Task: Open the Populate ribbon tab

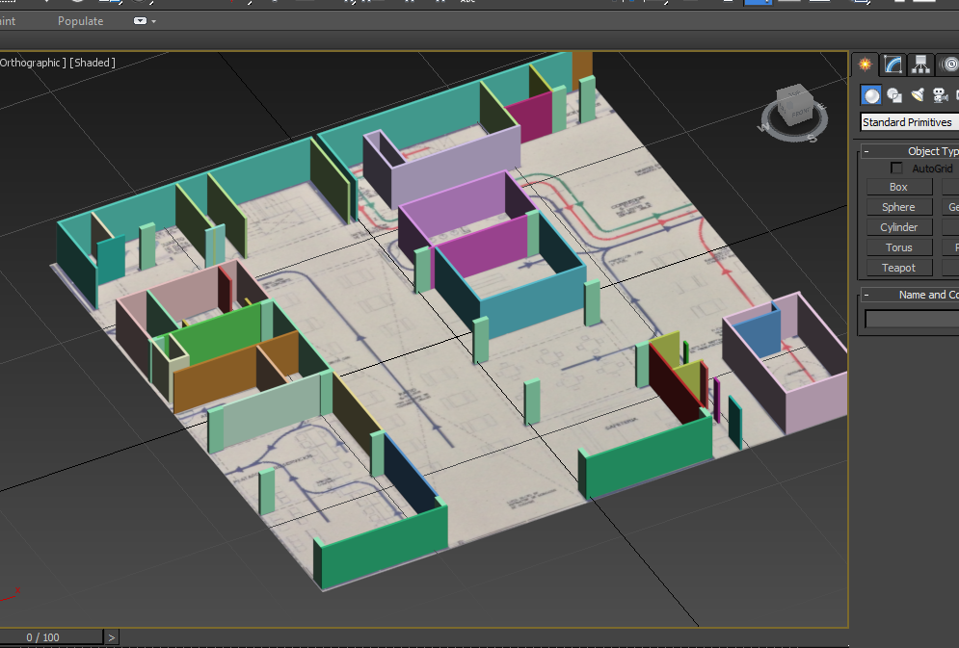Action: [x=80, y=21]
